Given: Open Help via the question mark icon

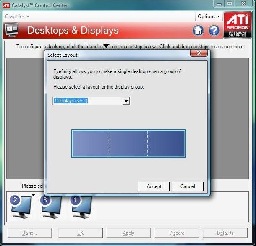Looking at the screenshot, I should coord(214,30).
